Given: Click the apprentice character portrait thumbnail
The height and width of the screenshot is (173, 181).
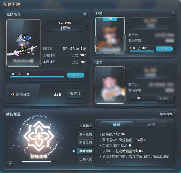Looking at the screenshot, I should click(110, 85).
